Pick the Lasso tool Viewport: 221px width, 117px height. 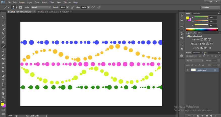pyautogui.click(x=3, y=25)
